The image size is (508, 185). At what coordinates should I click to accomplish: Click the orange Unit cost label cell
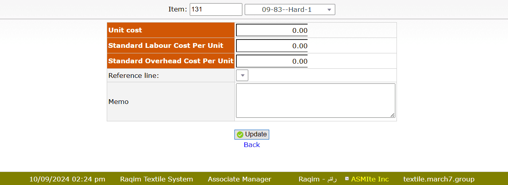(170, 30)
